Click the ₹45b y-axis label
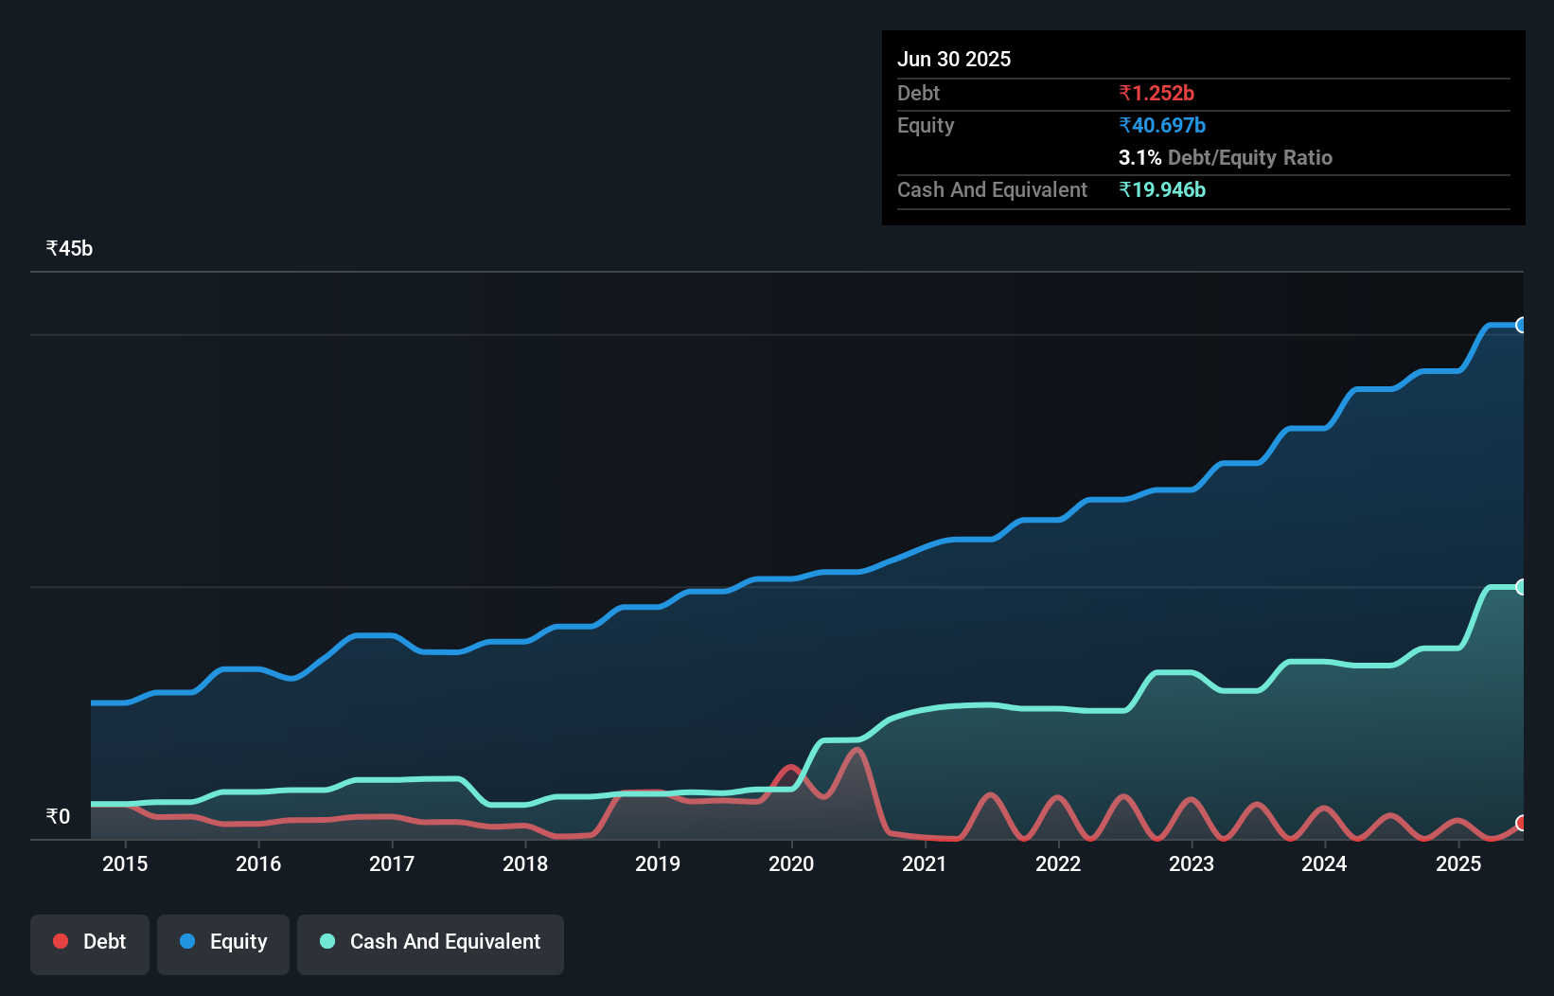 coord(69,249)
